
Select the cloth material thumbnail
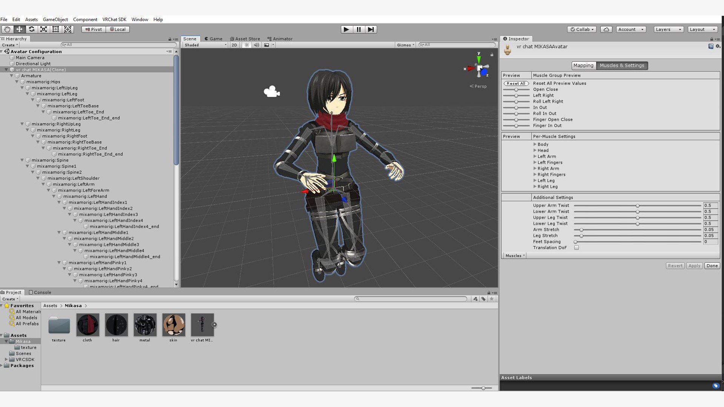[87, 324]
